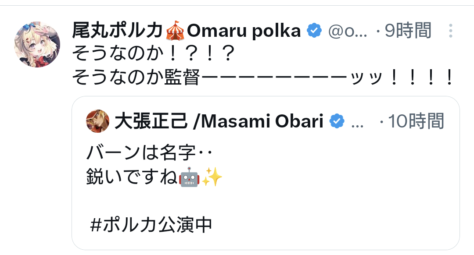This screenshot has width=474, height=255.
Task: Click the truncated handle ellipsis after Obari's badge
Action: (x=358, y=124)
